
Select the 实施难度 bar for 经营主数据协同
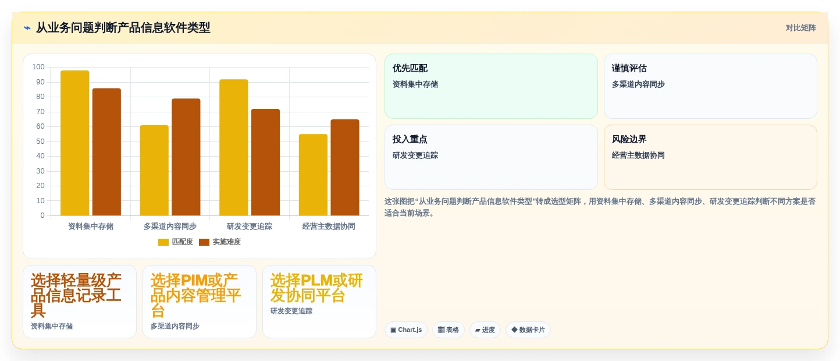[x=345, y=168]
